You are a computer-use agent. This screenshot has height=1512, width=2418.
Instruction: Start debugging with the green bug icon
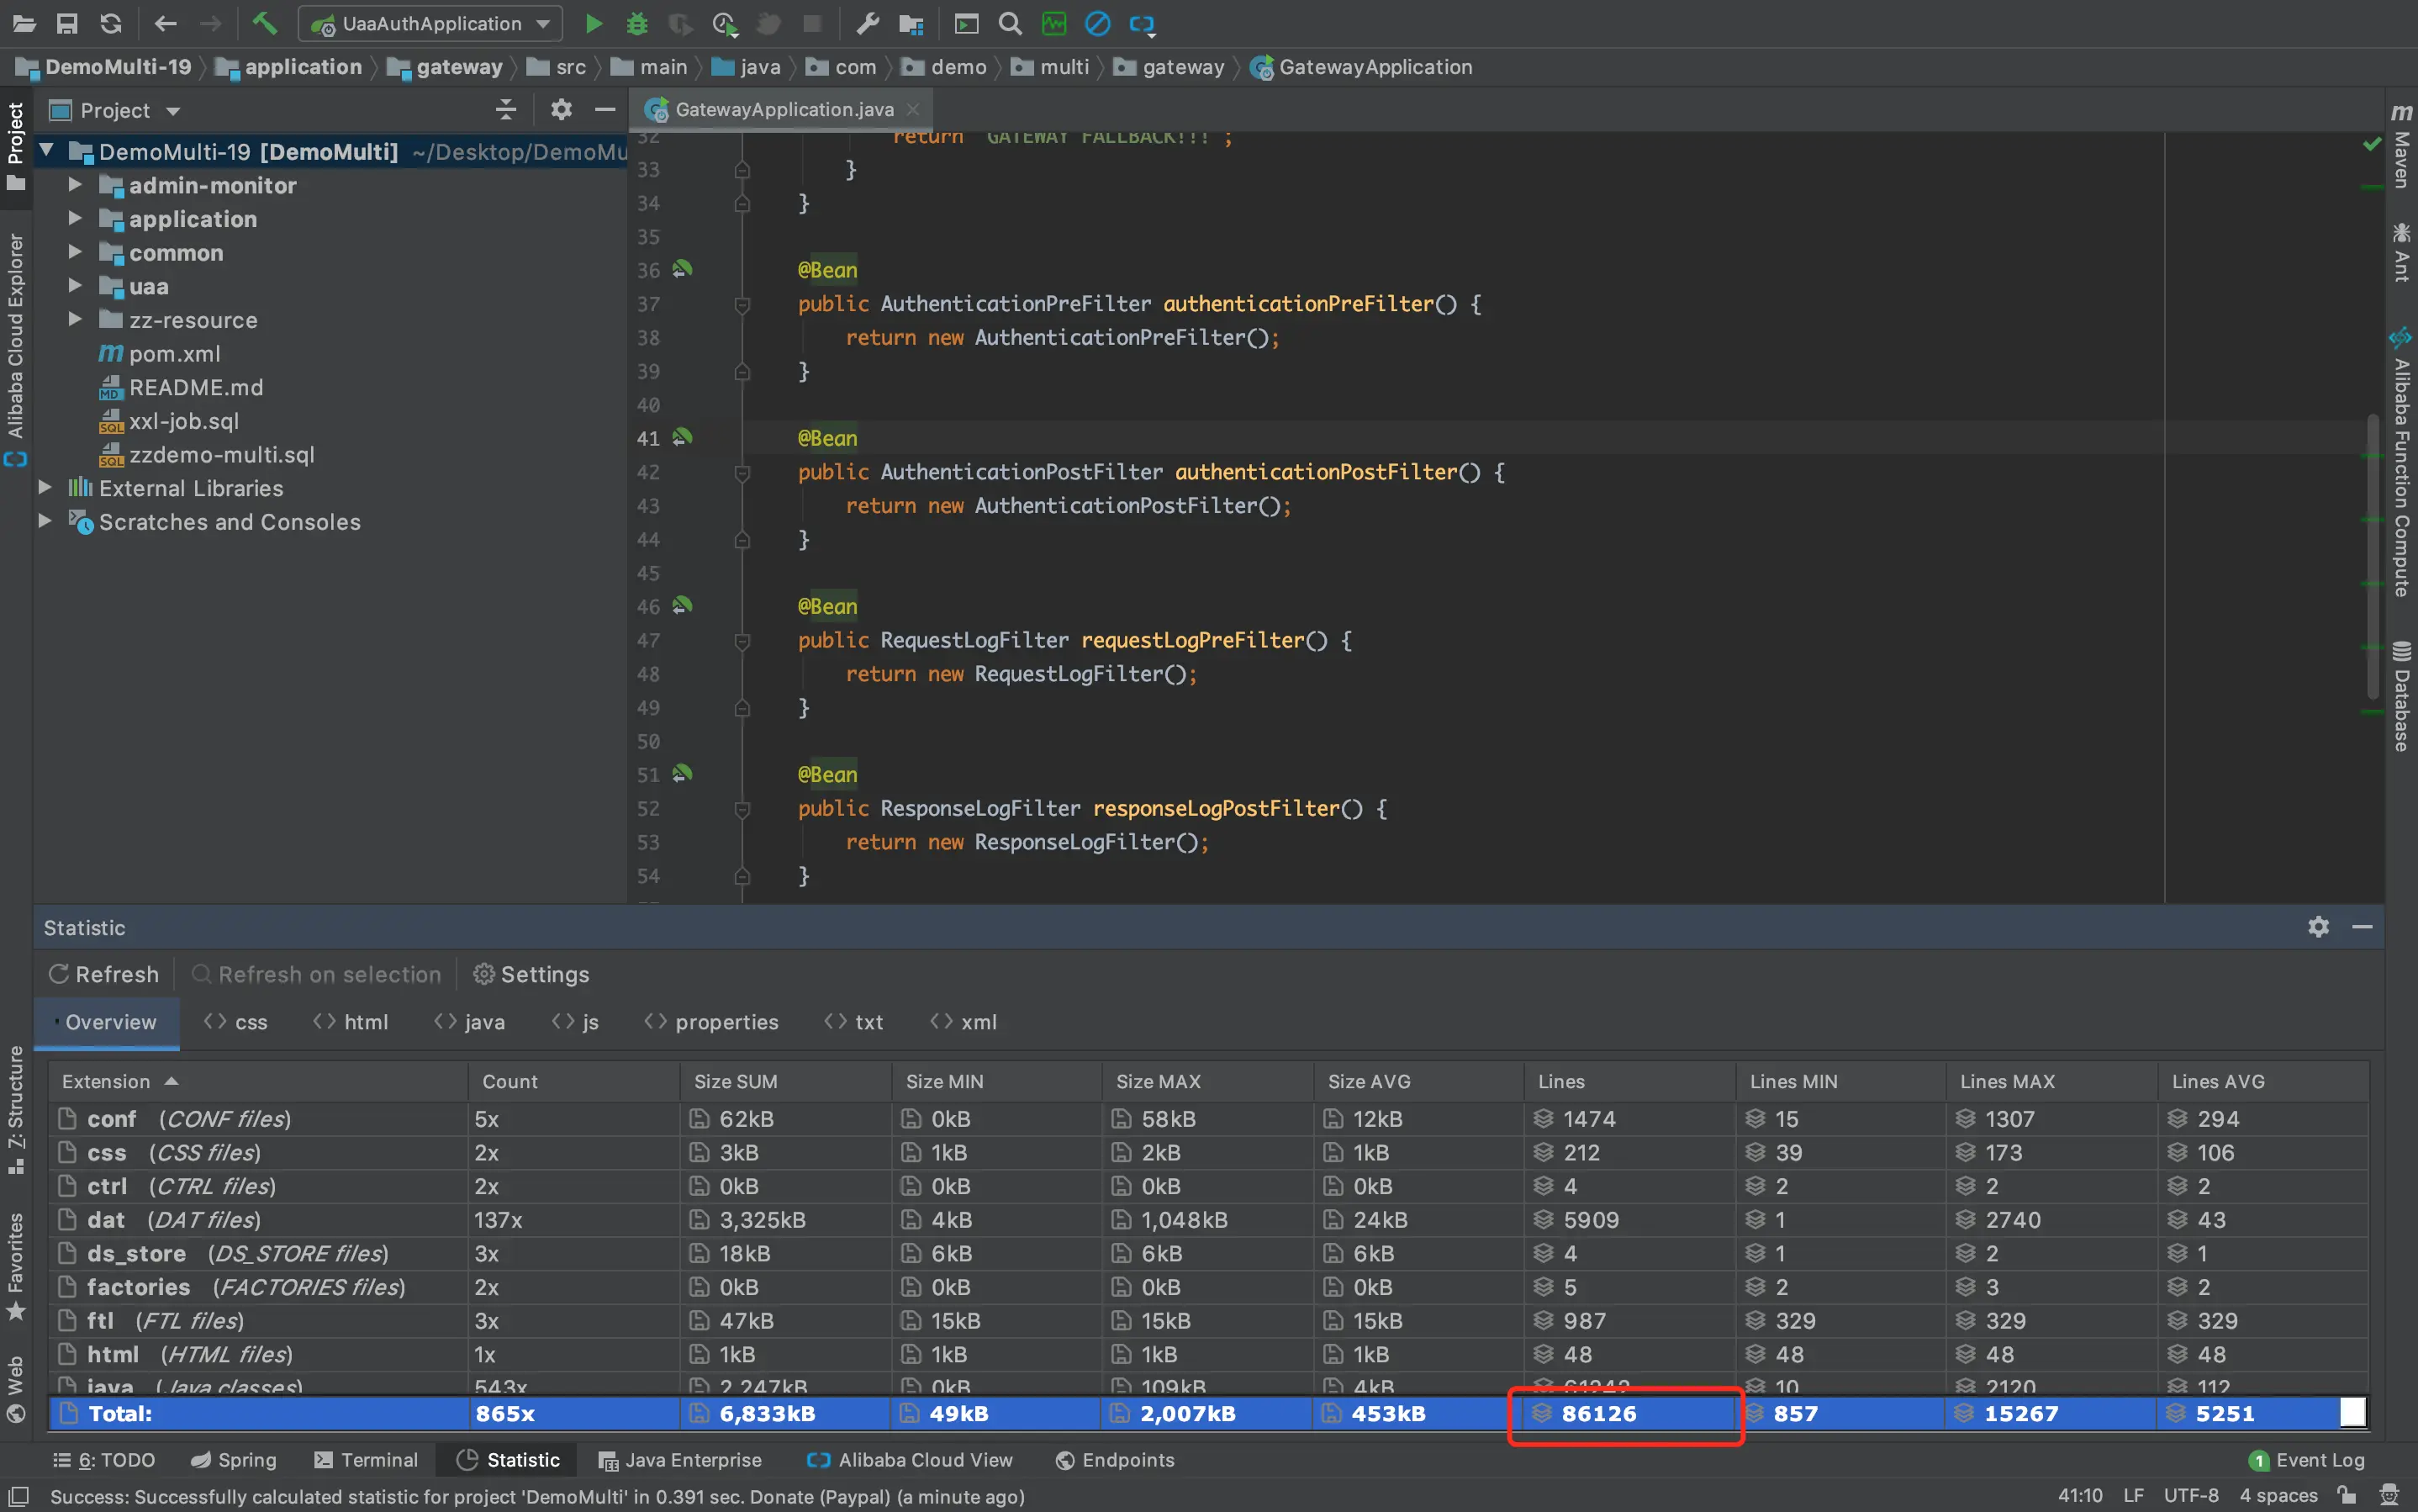click(636, 23)
